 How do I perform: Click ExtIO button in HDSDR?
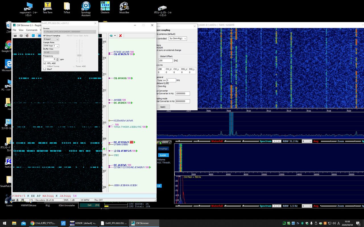tap(163, 155)
